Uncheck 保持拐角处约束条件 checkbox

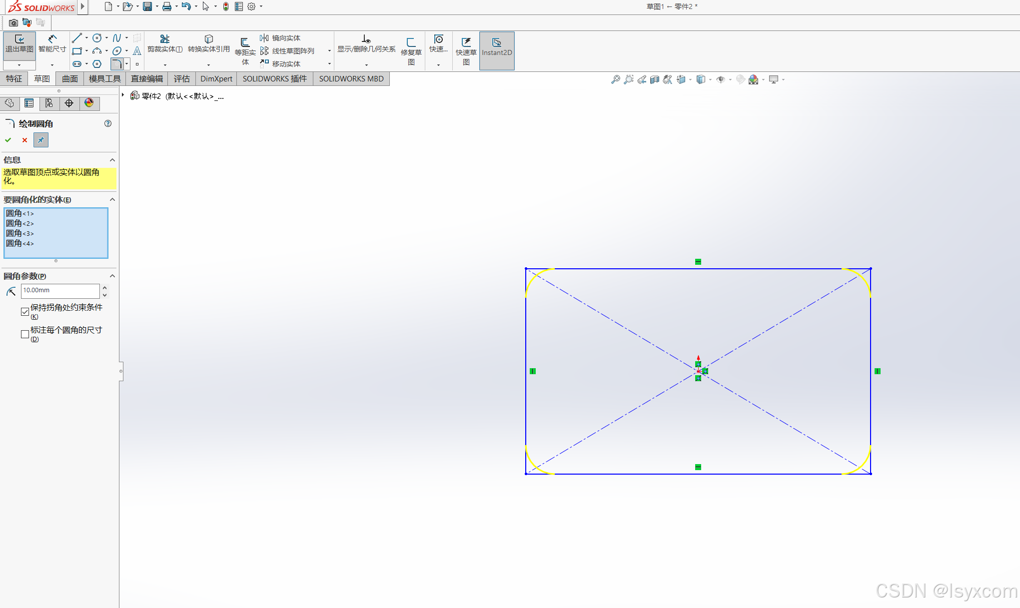coord(25,312)
